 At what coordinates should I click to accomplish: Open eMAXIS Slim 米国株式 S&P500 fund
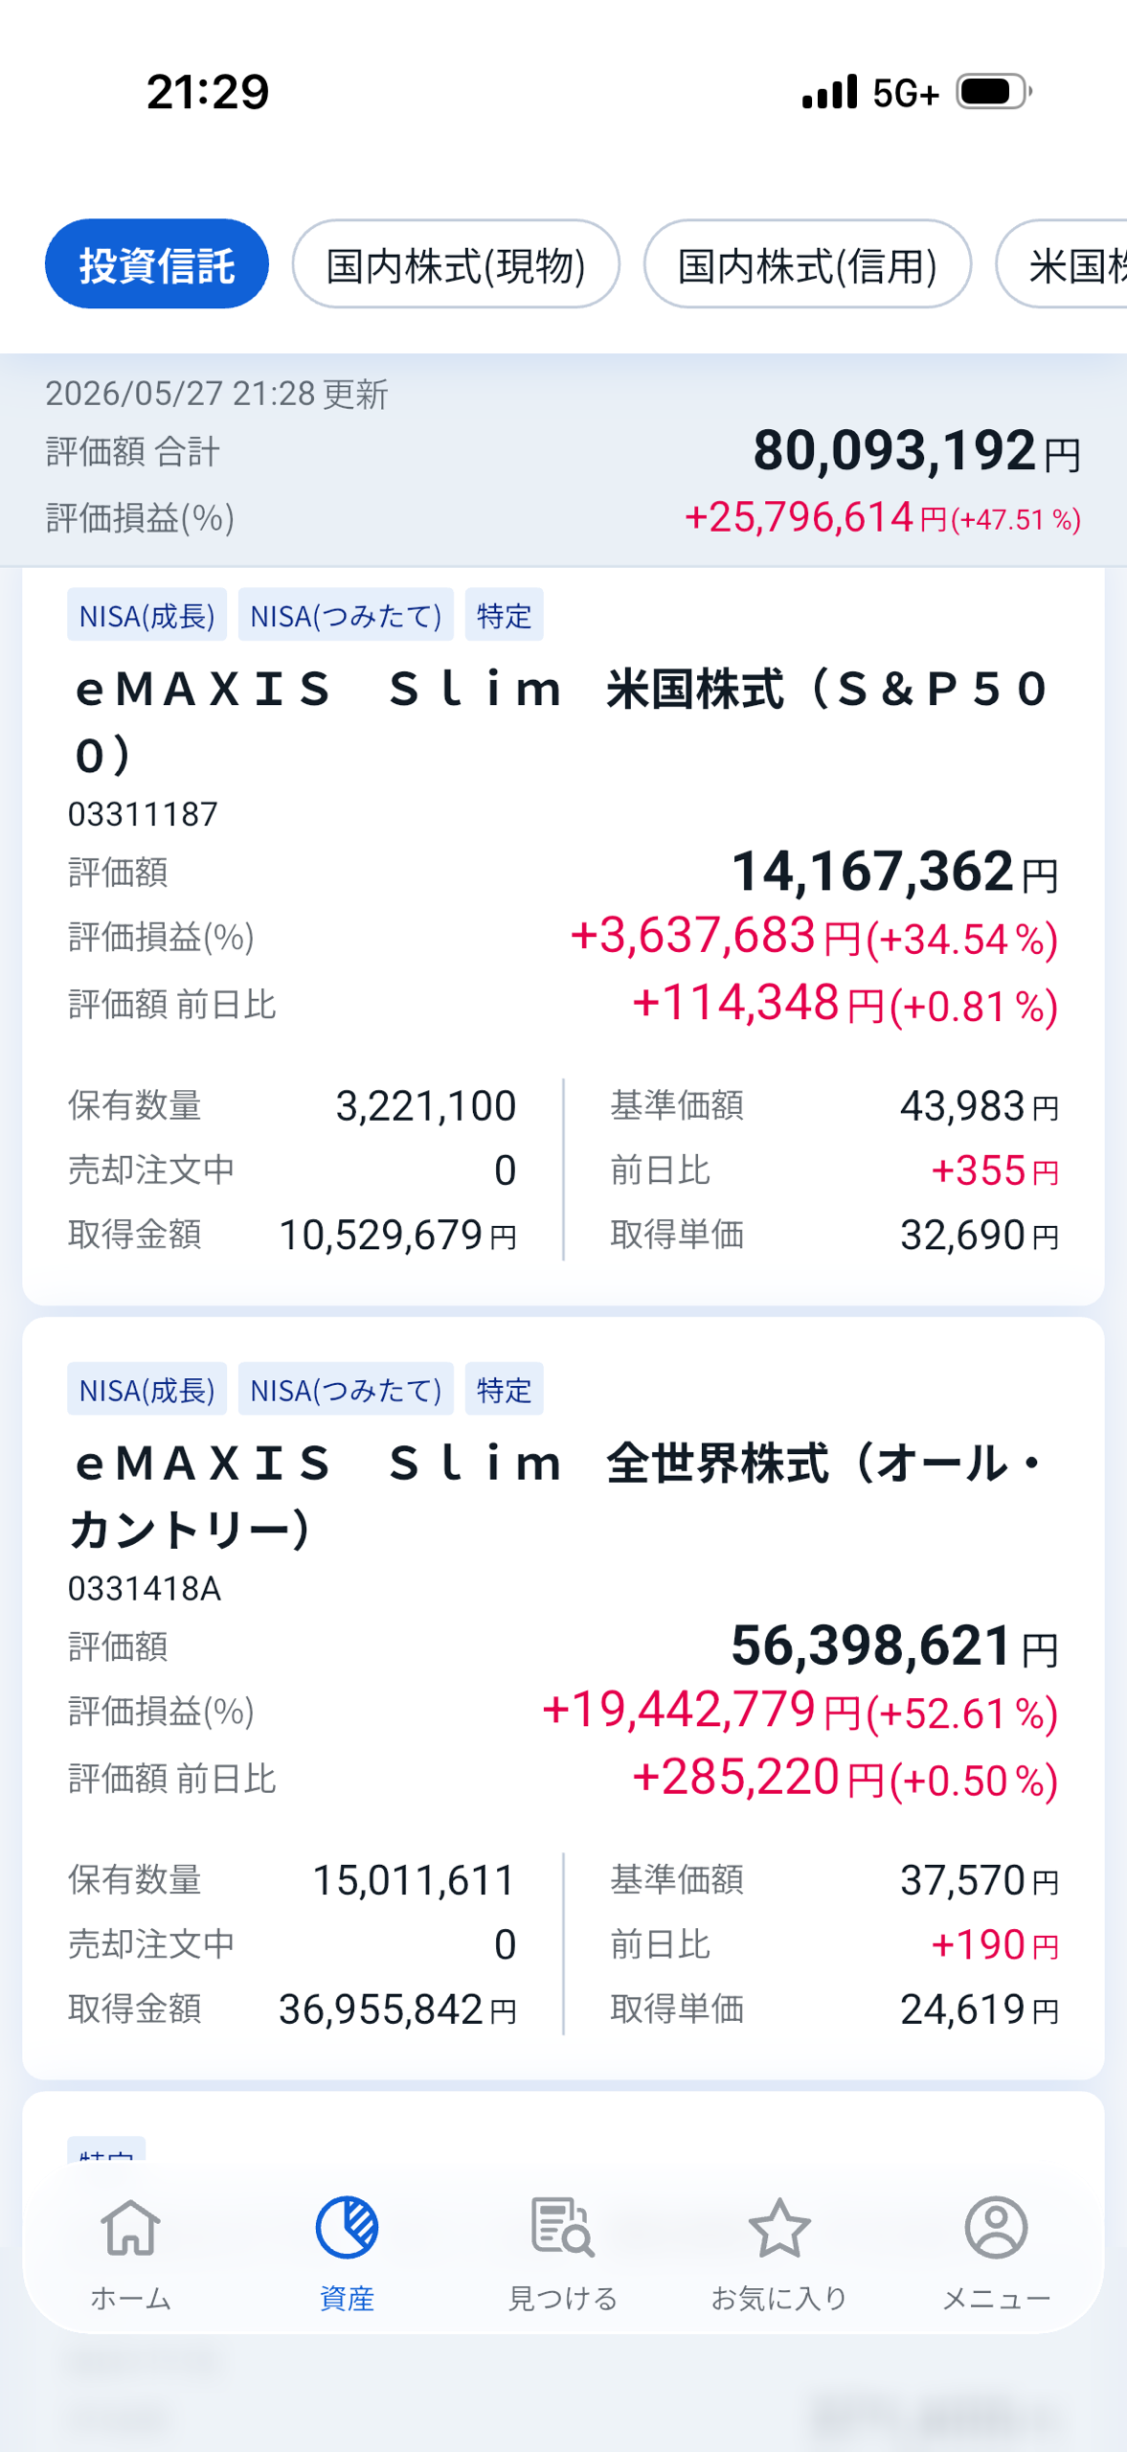click(563, 721)
